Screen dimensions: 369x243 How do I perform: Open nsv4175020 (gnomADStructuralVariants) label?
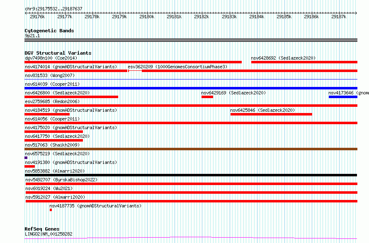click(x=71, y=128)
